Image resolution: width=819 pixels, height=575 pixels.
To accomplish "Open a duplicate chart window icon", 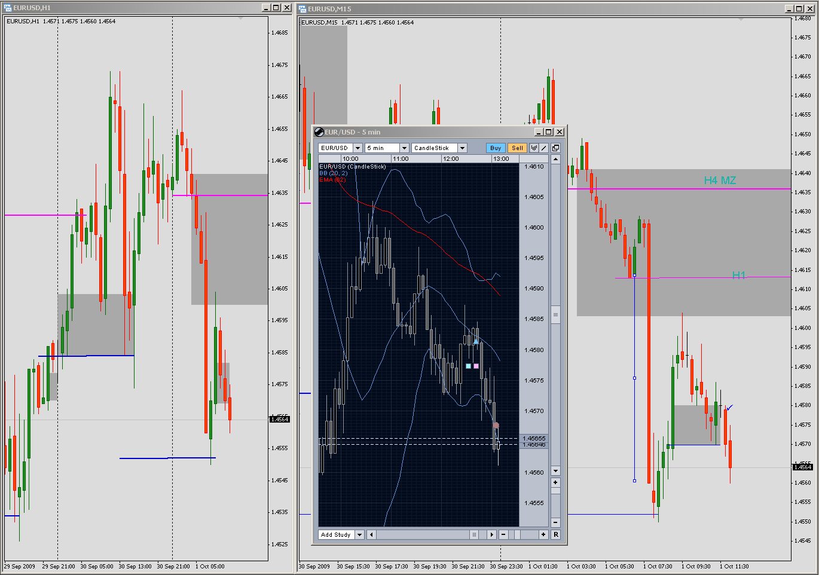I will click(555, 148).
